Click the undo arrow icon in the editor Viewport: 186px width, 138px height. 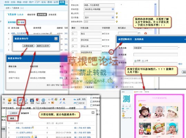pyautogui.click(x=75, y=99)
